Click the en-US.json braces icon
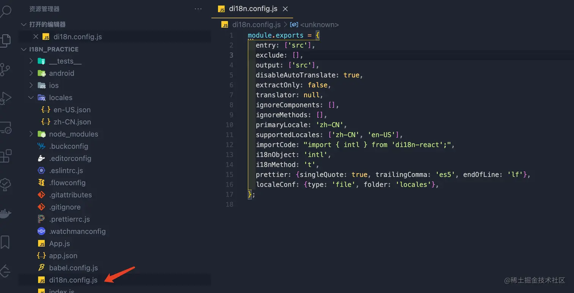The height and width of the screenshot is (293, 574). [x=46, y=110]
